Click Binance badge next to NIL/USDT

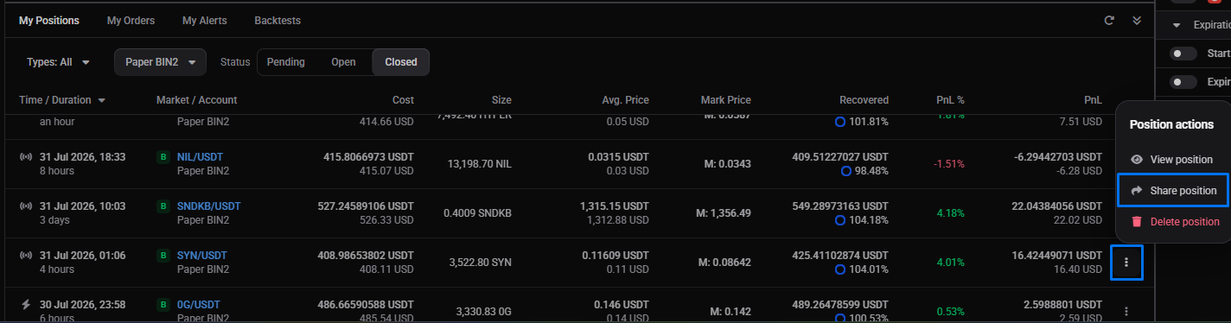[x=163, y=157]
